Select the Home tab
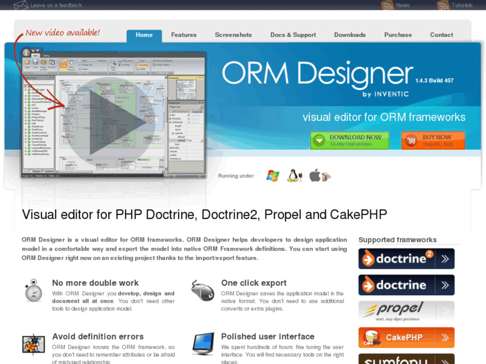This screenshot has height=364, width=486. (144, 35)
